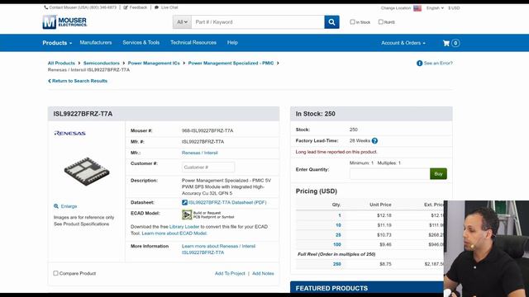Open Power Management Specialized - PMIC breadcrumb
Screen dimensions: 529x297
coord(231,63)
